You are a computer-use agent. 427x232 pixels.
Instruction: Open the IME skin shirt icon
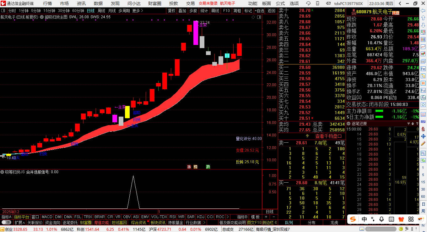(x=401, y=219)
